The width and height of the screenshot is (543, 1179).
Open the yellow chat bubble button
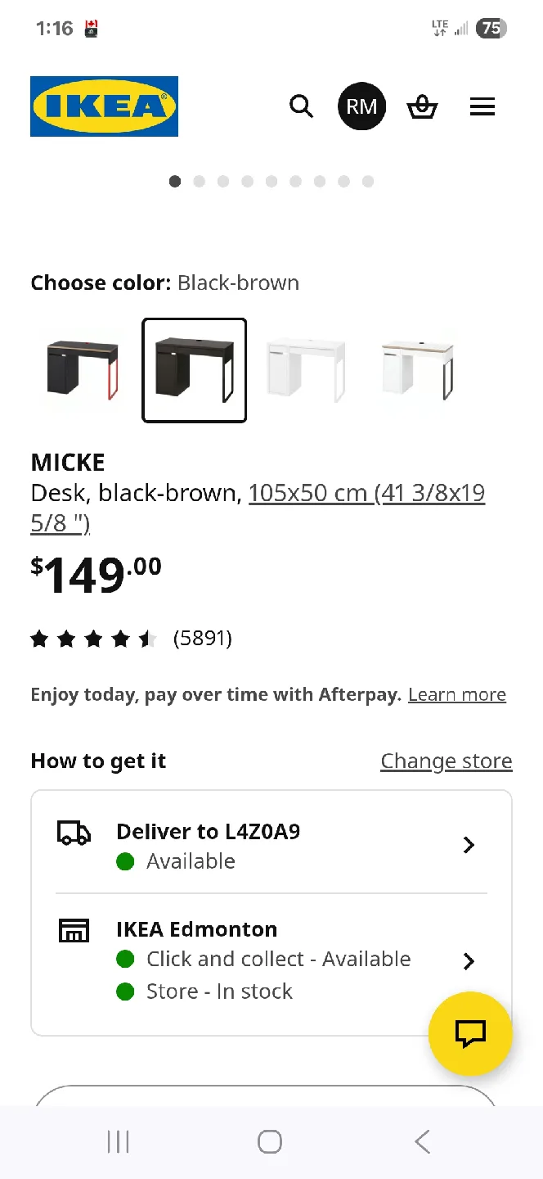[x=470, y=1034]
